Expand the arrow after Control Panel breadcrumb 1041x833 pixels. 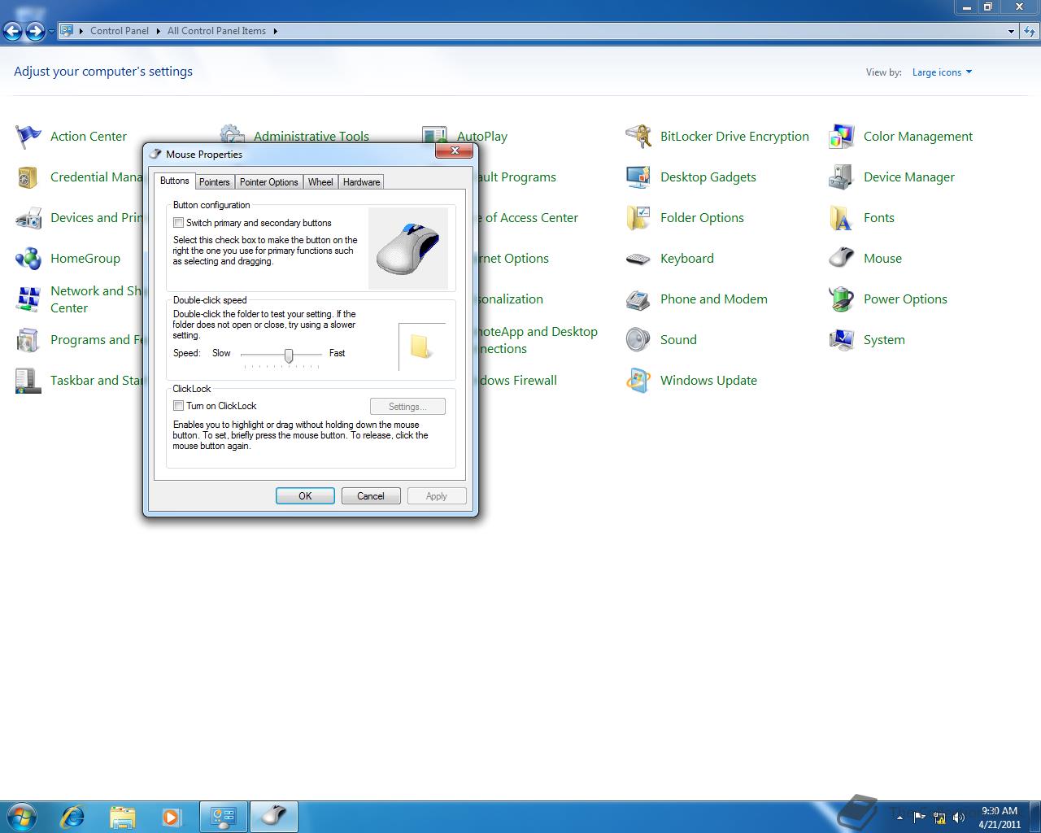pyautogui.click(x=158, y=31)
